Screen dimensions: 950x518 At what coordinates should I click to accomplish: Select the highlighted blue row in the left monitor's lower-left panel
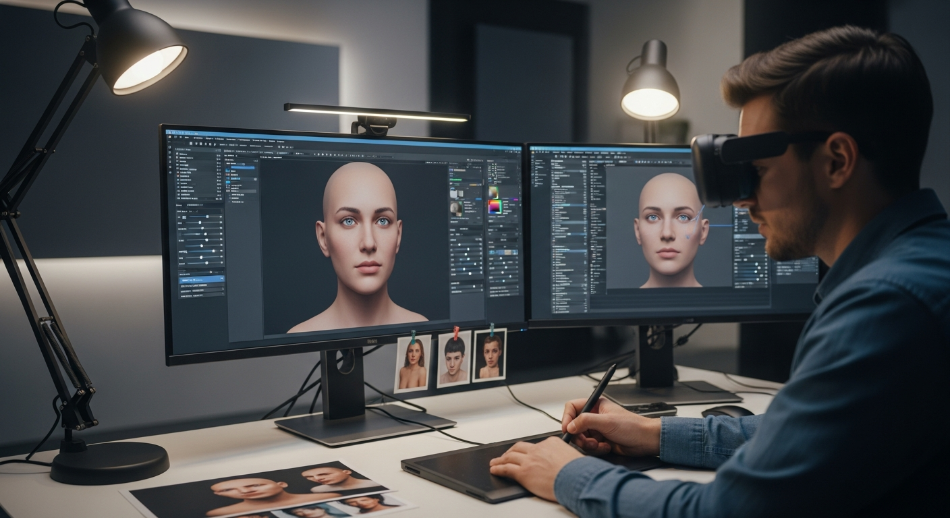tap(202, 279)
